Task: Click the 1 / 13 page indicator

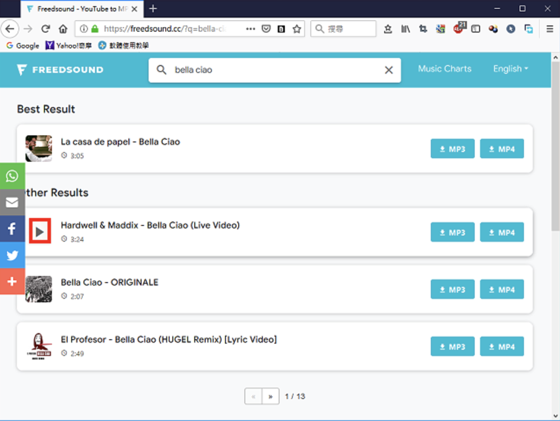Action: point(295,396)
